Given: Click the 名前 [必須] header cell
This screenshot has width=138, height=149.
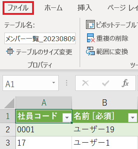Looking at the screenshot, I should 105,116.
